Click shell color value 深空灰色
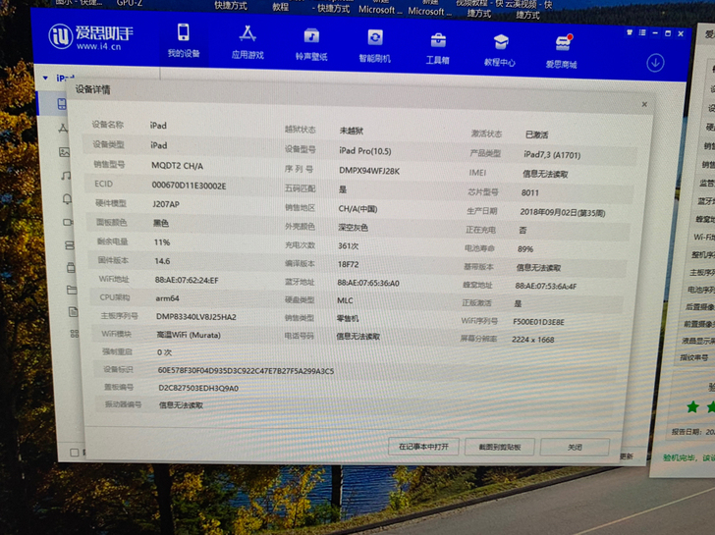This screenshot has width=715, height=535. [353, 227]
